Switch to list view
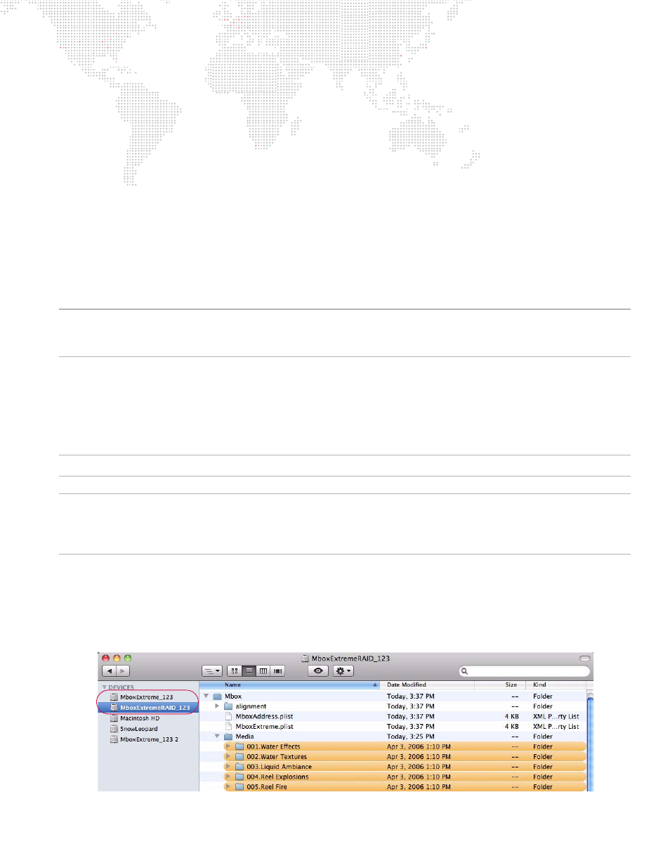670x868 pixels. click(x=249, y=671)
